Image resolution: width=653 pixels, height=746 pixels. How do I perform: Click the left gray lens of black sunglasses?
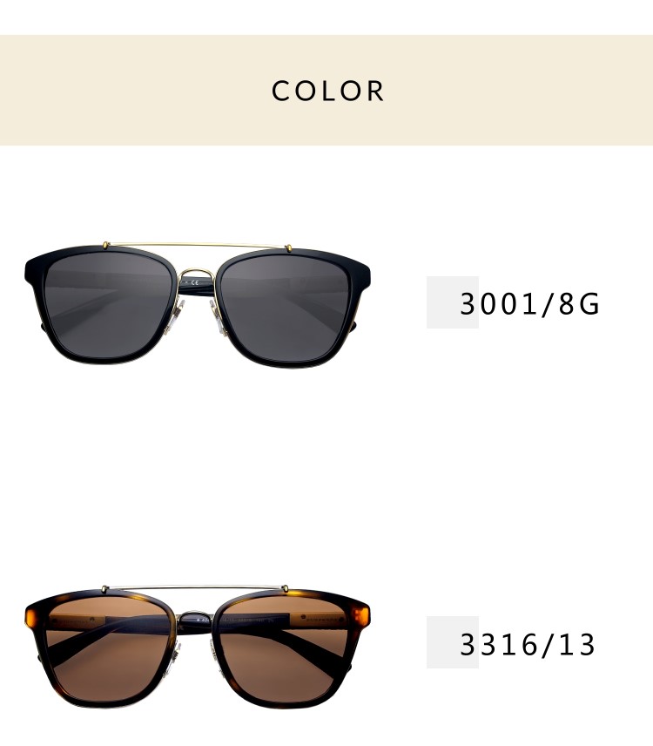tap(108, 304)
